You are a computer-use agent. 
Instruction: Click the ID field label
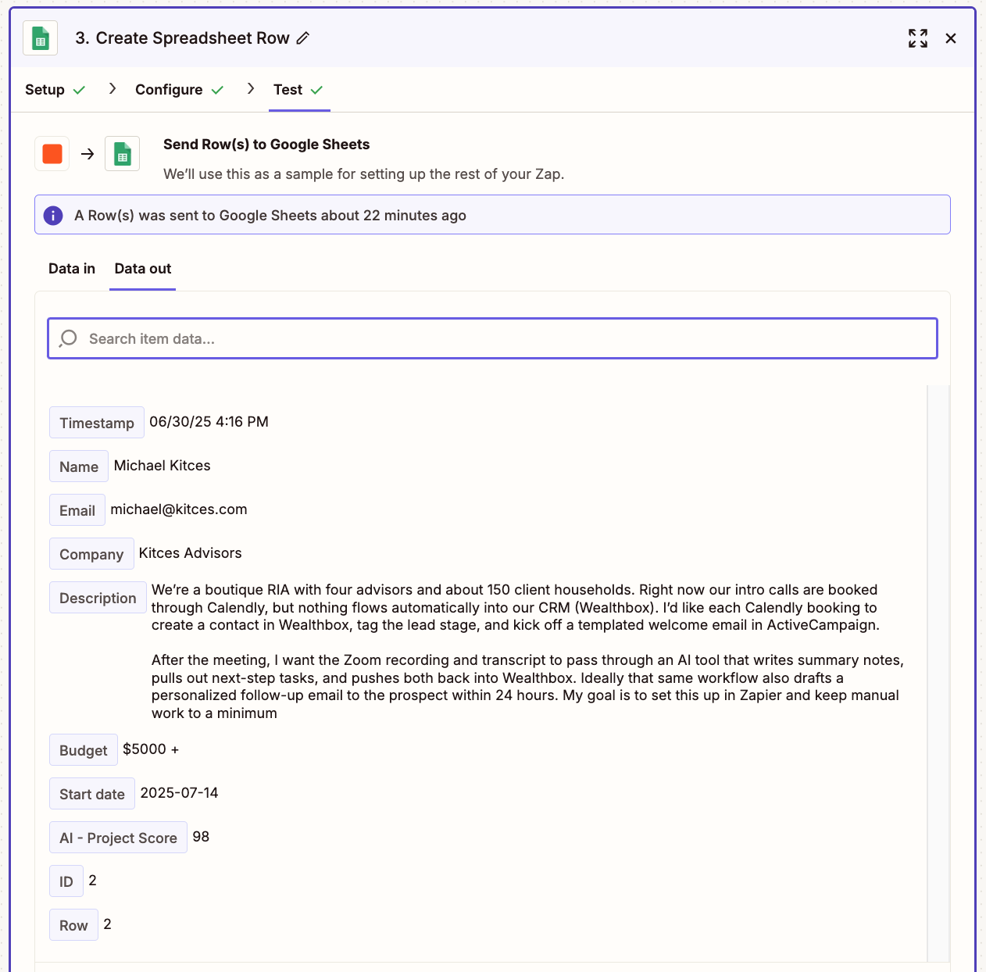point(66,881)
